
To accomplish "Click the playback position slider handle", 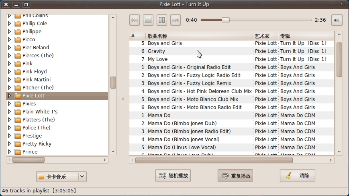I will [x=225, y=20].
